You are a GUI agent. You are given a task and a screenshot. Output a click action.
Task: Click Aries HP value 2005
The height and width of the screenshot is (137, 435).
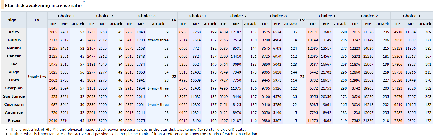point(53,32)
